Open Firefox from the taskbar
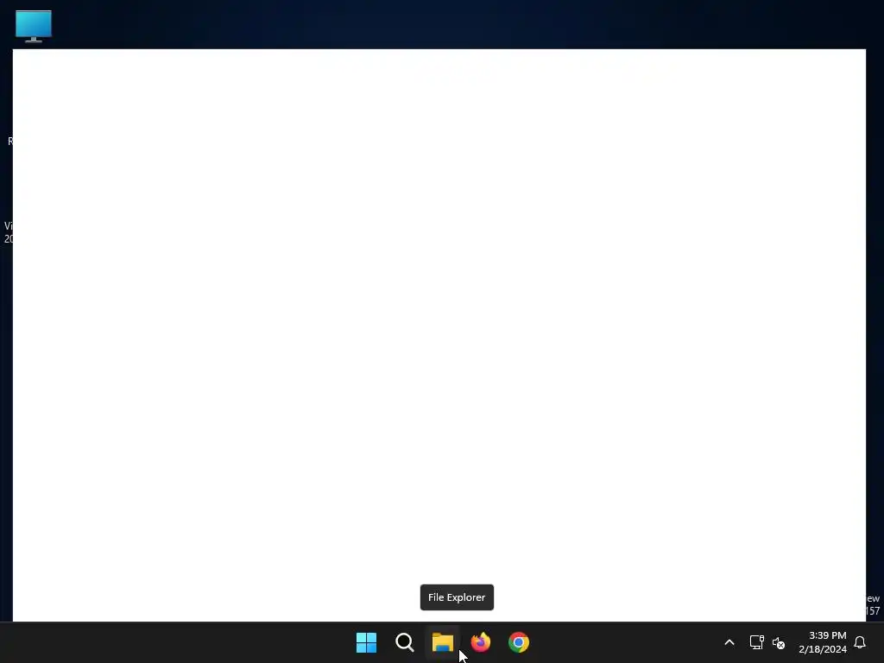The image size is (884, 663). (481, 642)
